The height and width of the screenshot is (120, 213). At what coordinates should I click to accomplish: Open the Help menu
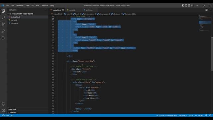click(52, 5)
